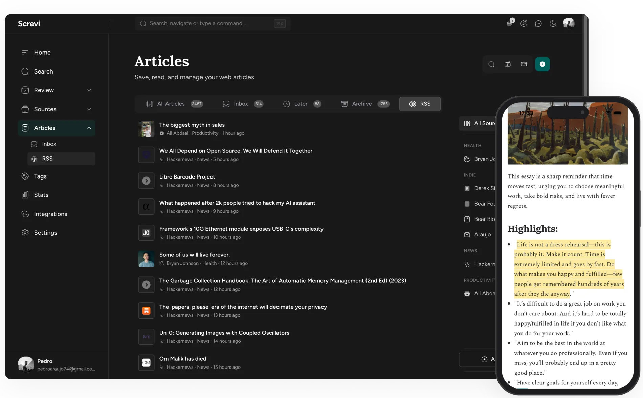The height and width of the screenshot is (398, 643).
Task: Click the Integrations sidebar icon
Action: [x=25, y=214]
